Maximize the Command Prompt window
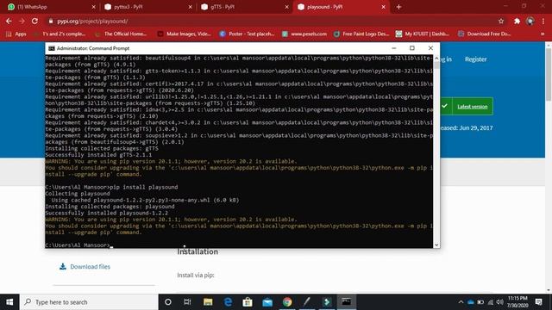552x310 pixels. point(412,48)
